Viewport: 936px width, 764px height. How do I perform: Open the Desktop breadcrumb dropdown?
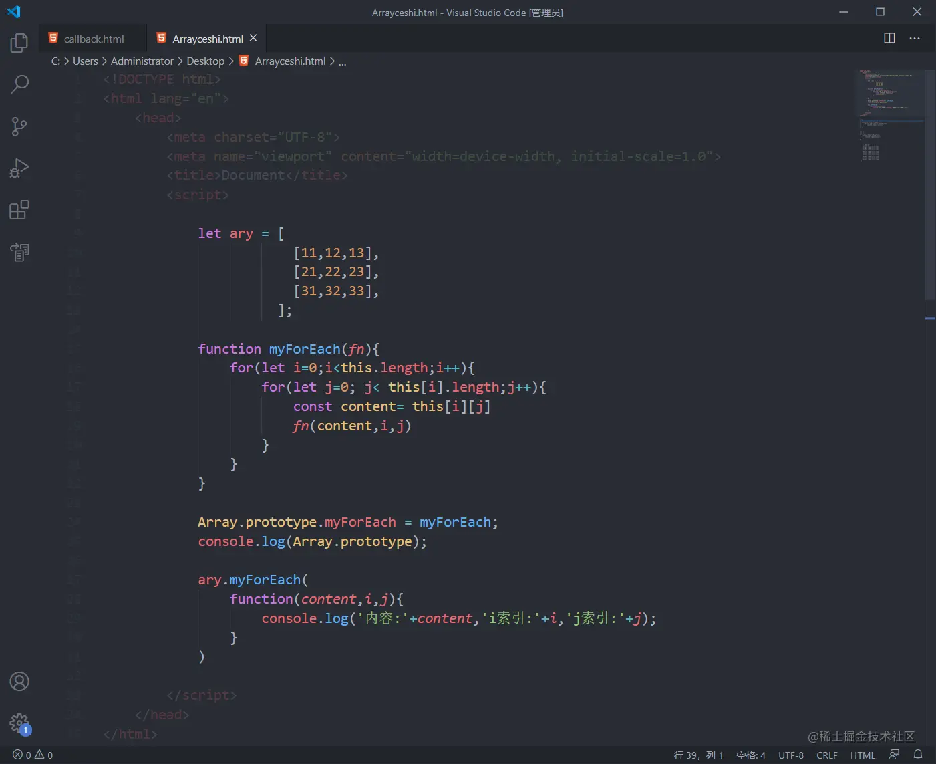[x=205, y=61]
